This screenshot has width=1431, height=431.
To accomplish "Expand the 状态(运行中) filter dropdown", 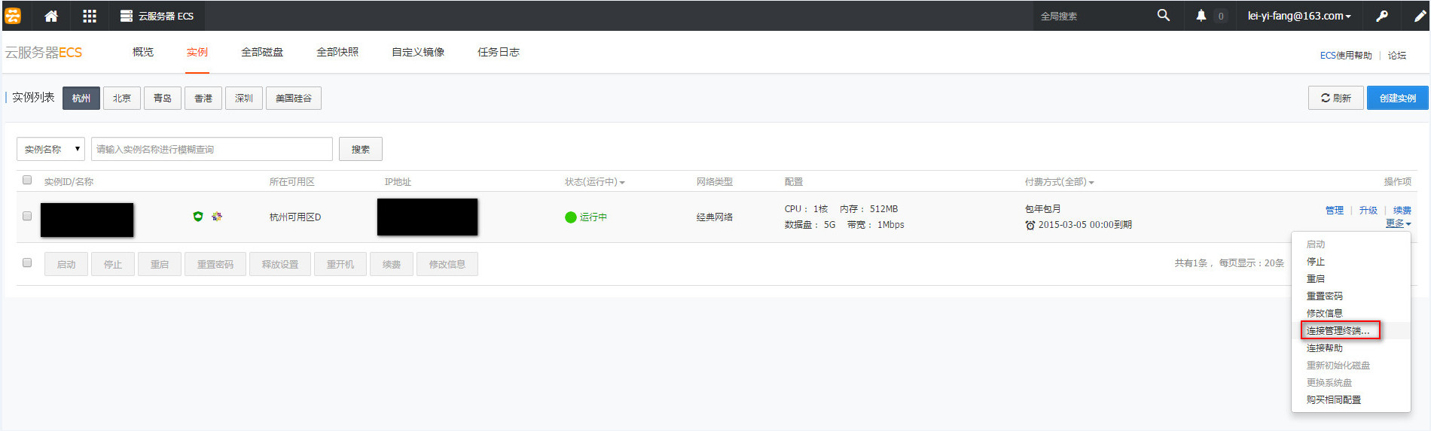I will point(595,182).
